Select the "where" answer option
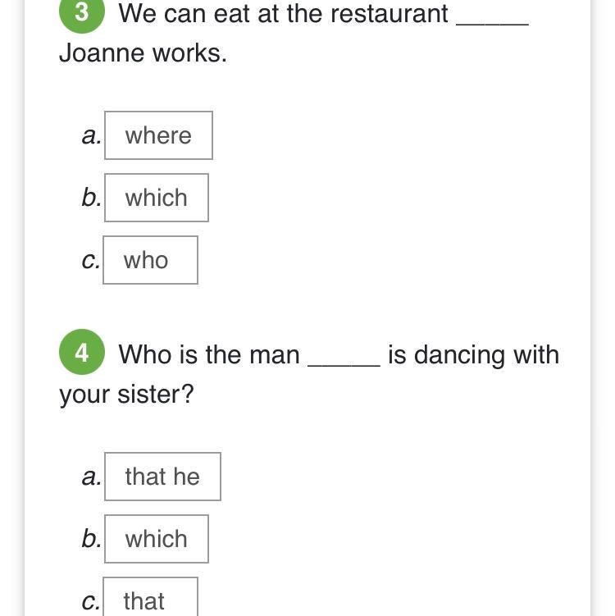Viewport: 615px width, 616px height. [x=158, y=135]
